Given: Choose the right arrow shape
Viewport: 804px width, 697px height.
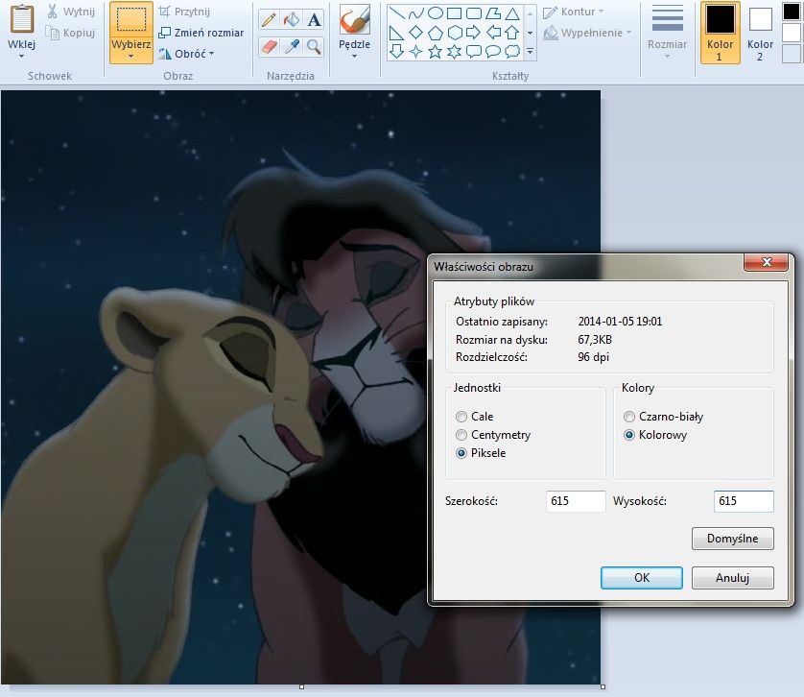Looking at the screenshot, I should 473,33.
